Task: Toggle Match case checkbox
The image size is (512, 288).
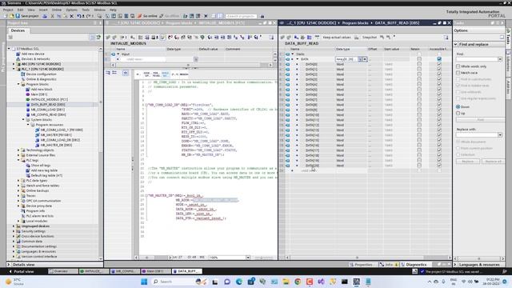Action: [458, 73]
